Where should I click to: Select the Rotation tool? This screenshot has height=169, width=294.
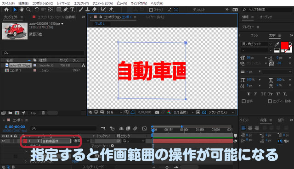[37, 10]
